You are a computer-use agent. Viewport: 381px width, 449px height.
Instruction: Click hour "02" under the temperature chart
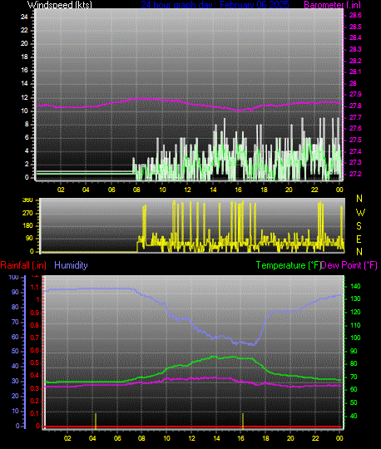(x=67, y=438)
